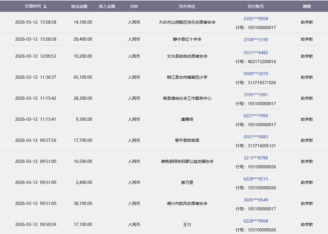Screen dimensions: 328x234
Task: Open account link 0501***0083
Action: click(256, 137)
